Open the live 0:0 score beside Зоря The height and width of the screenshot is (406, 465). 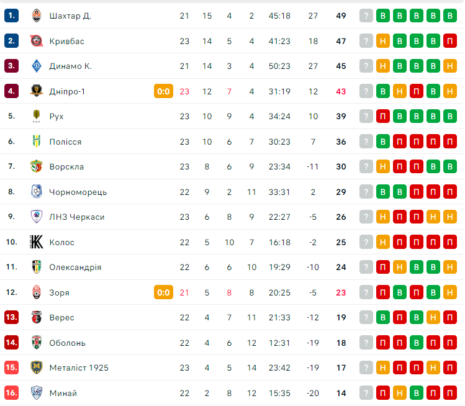163,292
